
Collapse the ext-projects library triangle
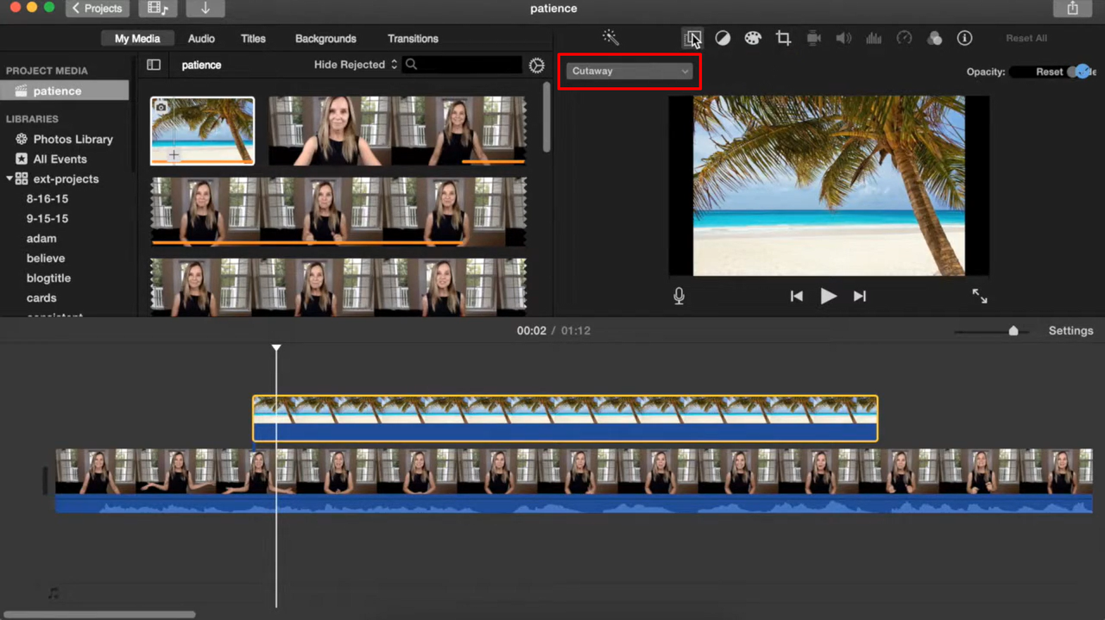point(9,178)
